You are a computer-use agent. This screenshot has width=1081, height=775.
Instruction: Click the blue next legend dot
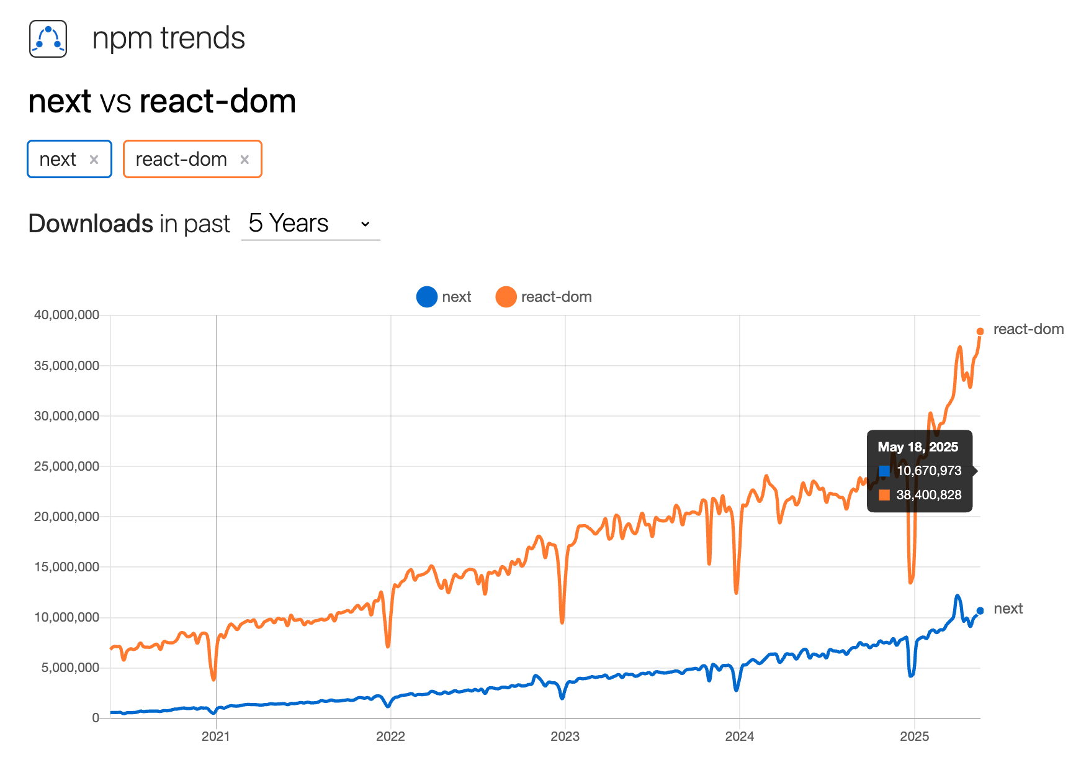click(426, 297)
